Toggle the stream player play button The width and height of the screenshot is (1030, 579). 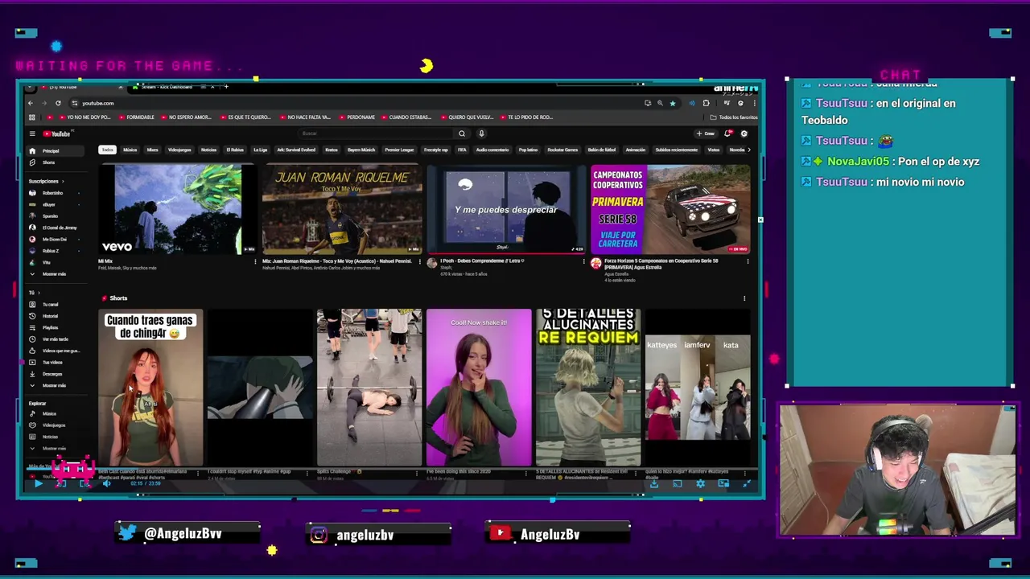pyautogui.click(x=38, y=483)
